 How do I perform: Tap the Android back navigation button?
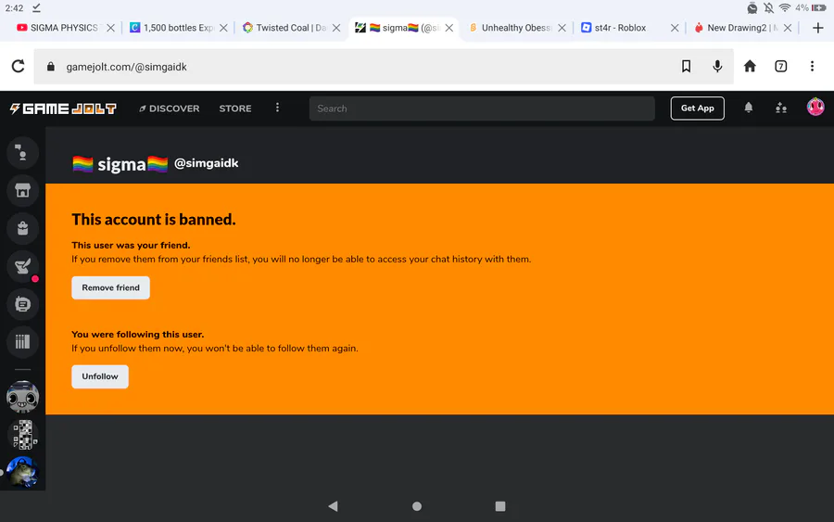(333, 506)
